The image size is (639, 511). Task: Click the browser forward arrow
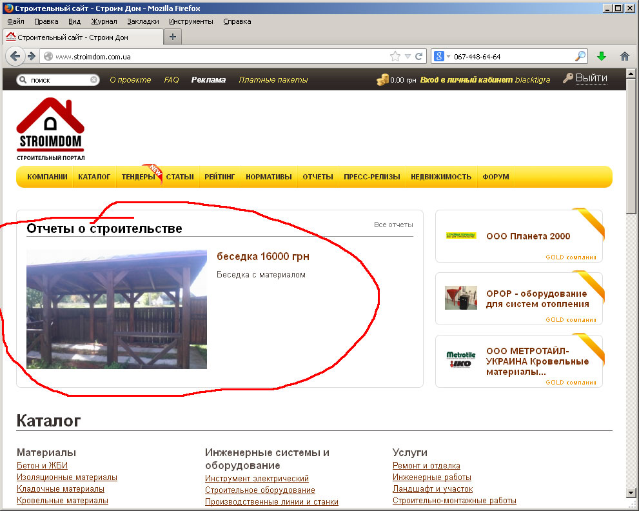(32, 56)
